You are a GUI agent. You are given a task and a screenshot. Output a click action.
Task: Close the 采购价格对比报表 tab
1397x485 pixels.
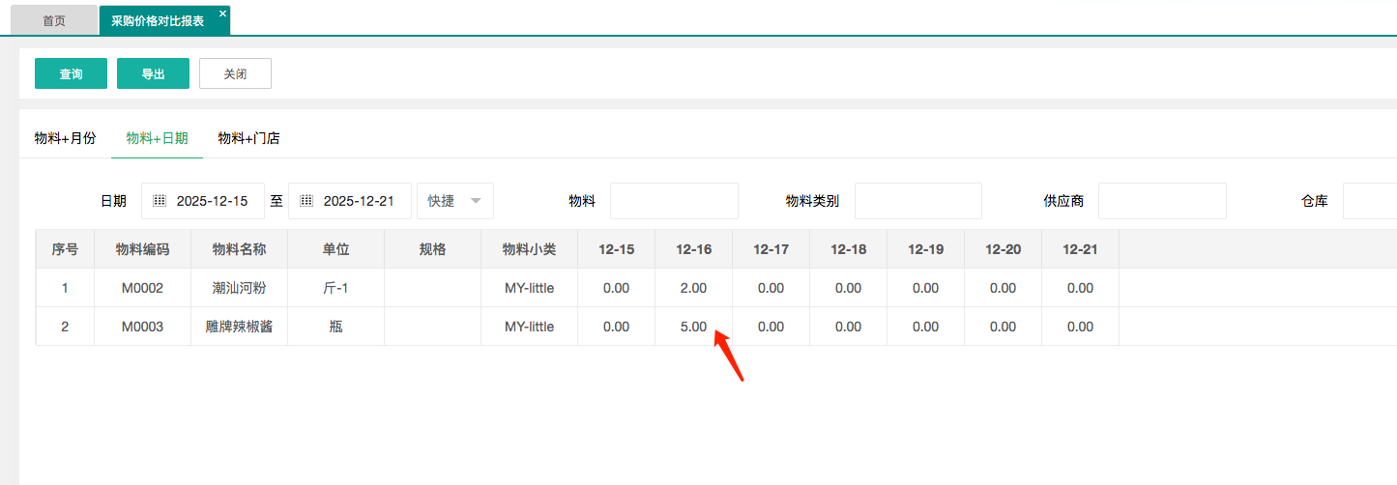coord(222,13)
